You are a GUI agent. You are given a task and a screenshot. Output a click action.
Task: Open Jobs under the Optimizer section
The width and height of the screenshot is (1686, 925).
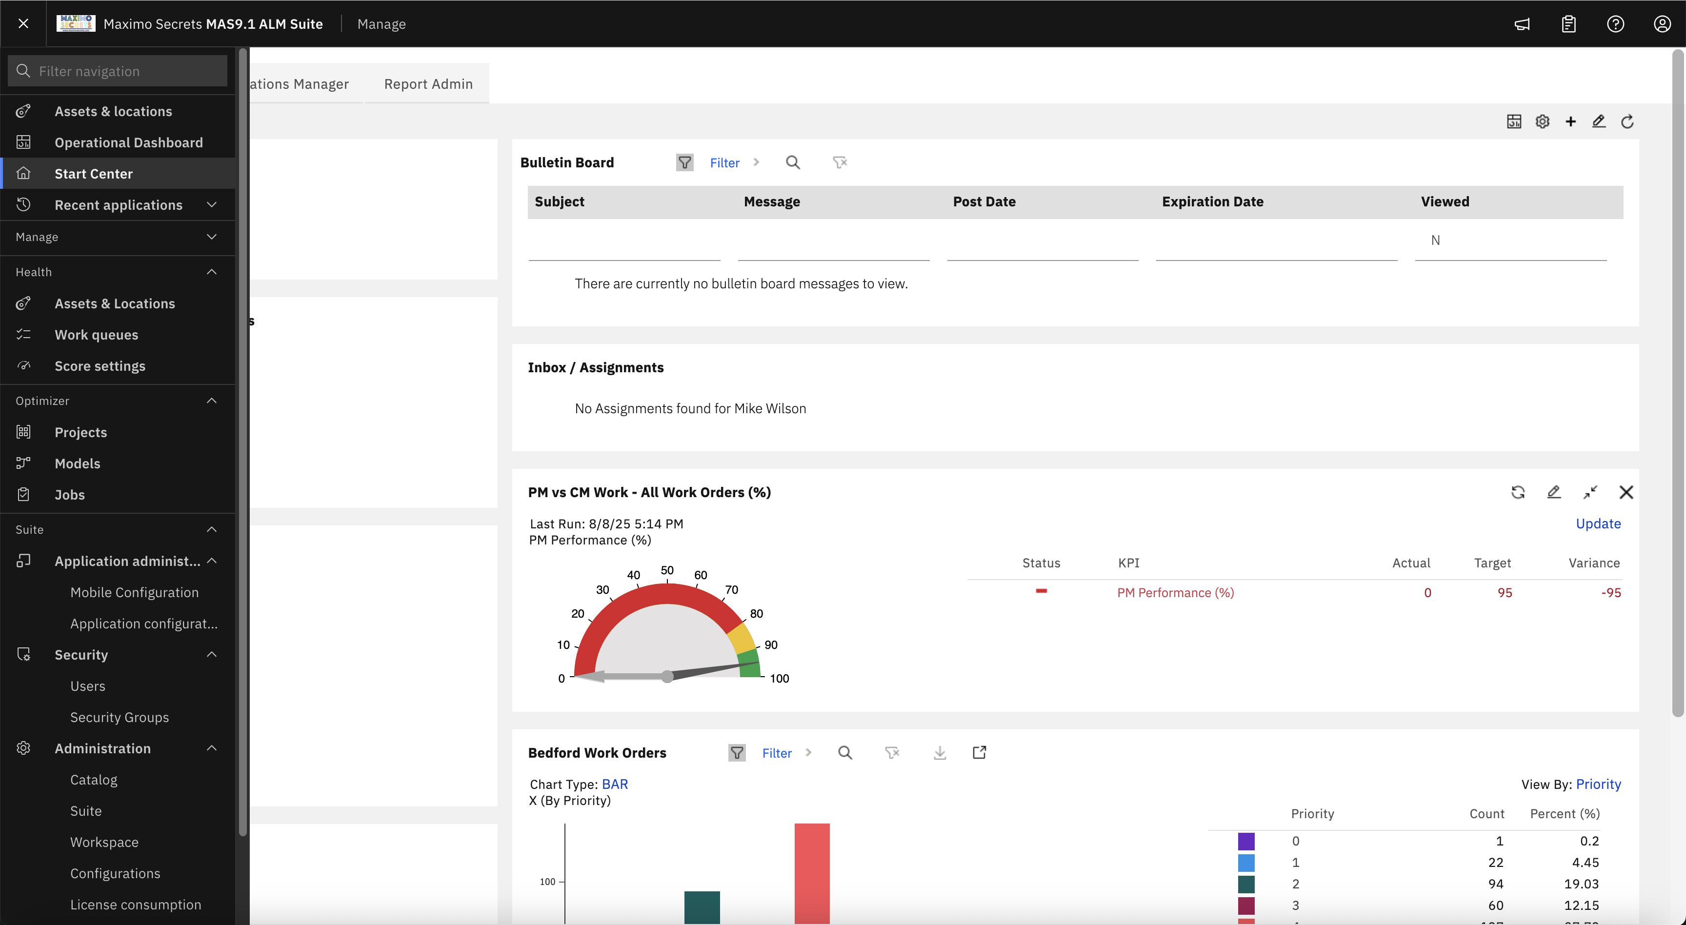69,494
